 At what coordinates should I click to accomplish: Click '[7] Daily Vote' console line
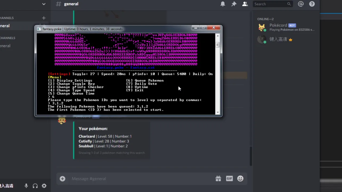[141, 84]
